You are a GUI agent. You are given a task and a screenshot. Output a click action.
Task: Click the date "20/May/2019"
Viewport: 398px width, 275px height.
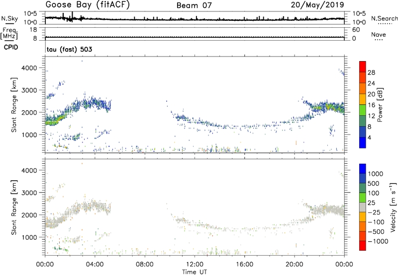(317, 5)
